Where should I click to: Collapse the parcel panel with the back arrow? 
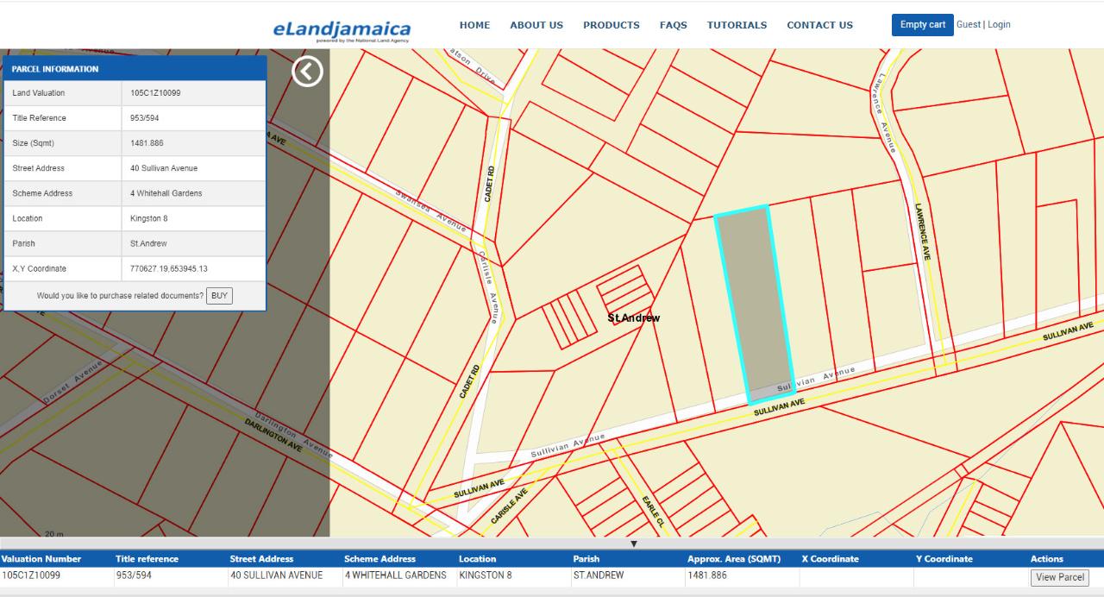coord(307,71)
